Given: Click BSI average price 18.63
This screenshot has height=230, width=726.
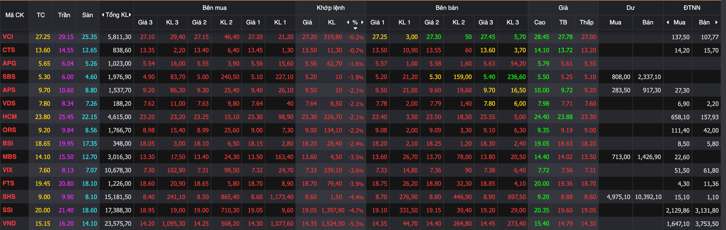Looking at the screenshot, I should point(565,144).
